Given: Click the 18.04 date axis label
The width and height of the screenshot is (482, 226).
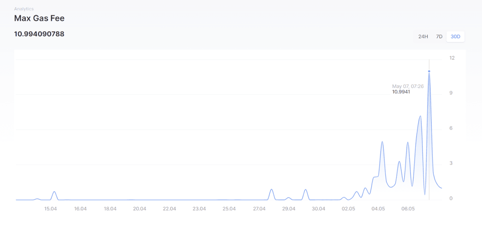Looking at the screenshot, I should (x=110, y=209).
